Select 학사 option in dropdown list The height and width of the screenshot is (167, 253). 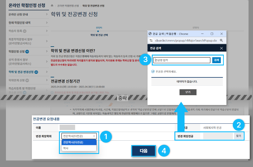(79, 148)
